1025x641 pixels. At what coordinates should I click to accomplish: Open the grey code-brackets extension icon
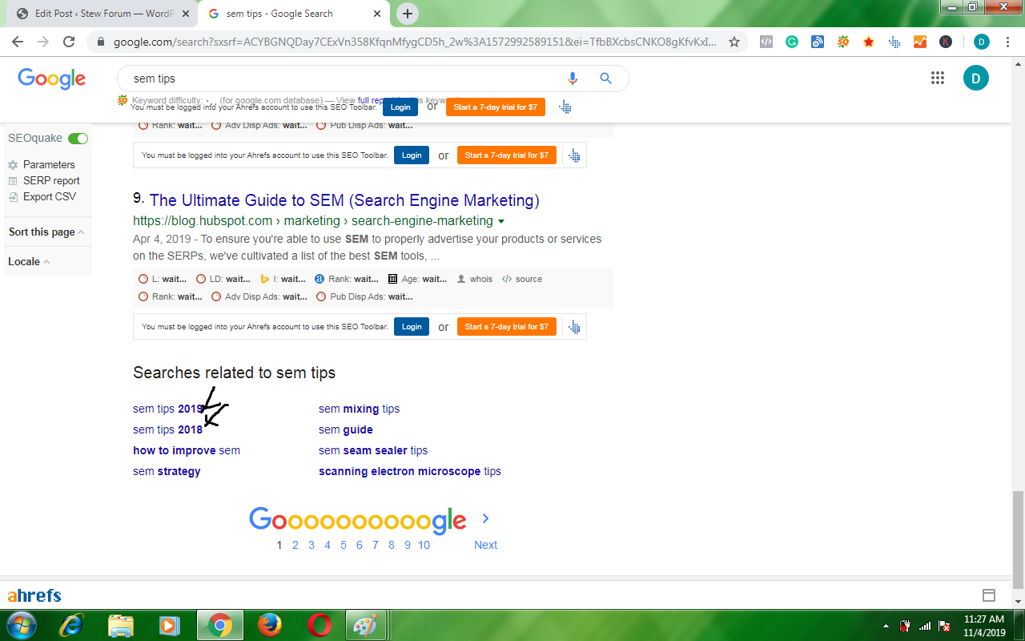pyautogui.click(x=766, y=42)
